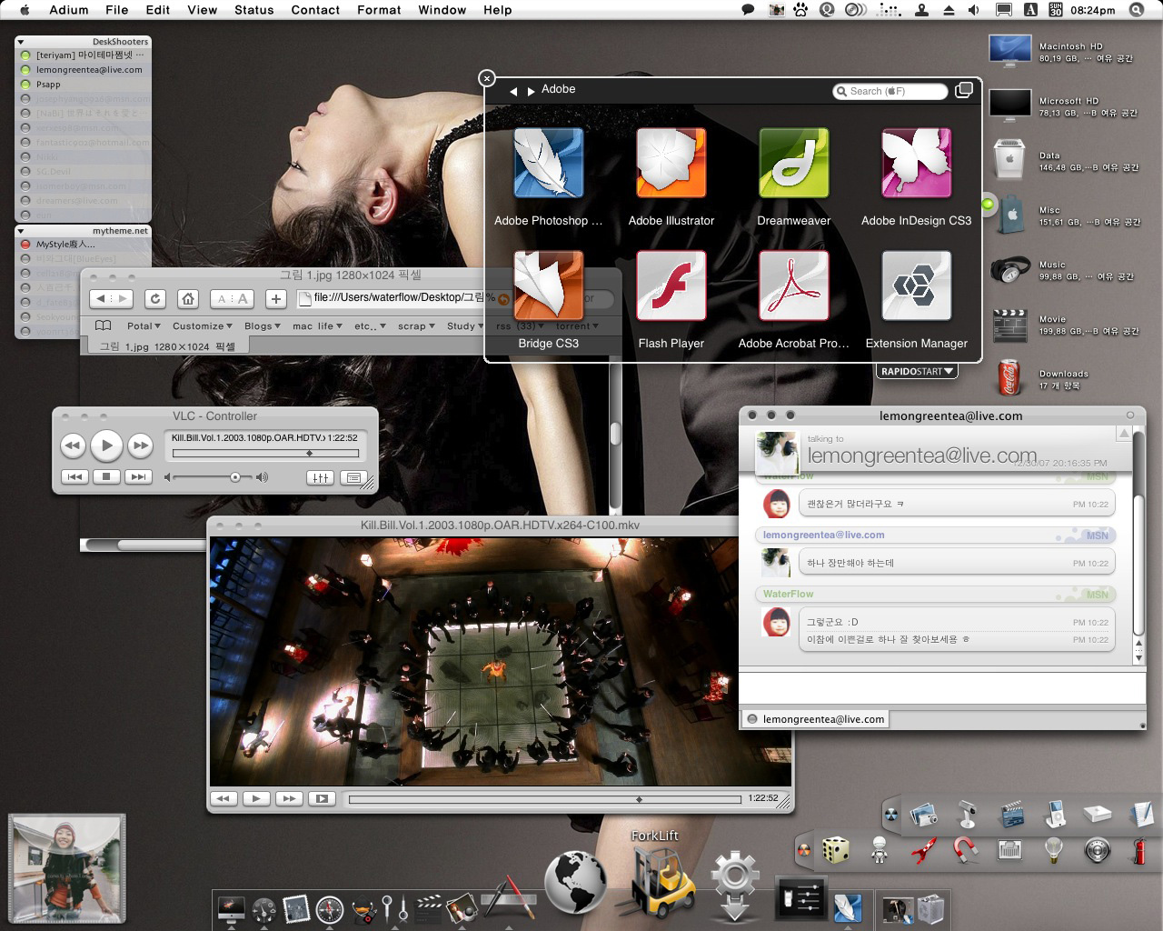1163x931 pixels.
Task: Open the Safari compass icon in Dock
Action: coord(329,908)
